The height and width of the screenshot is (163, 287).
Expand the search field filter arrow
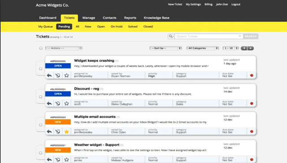[240, 36]
